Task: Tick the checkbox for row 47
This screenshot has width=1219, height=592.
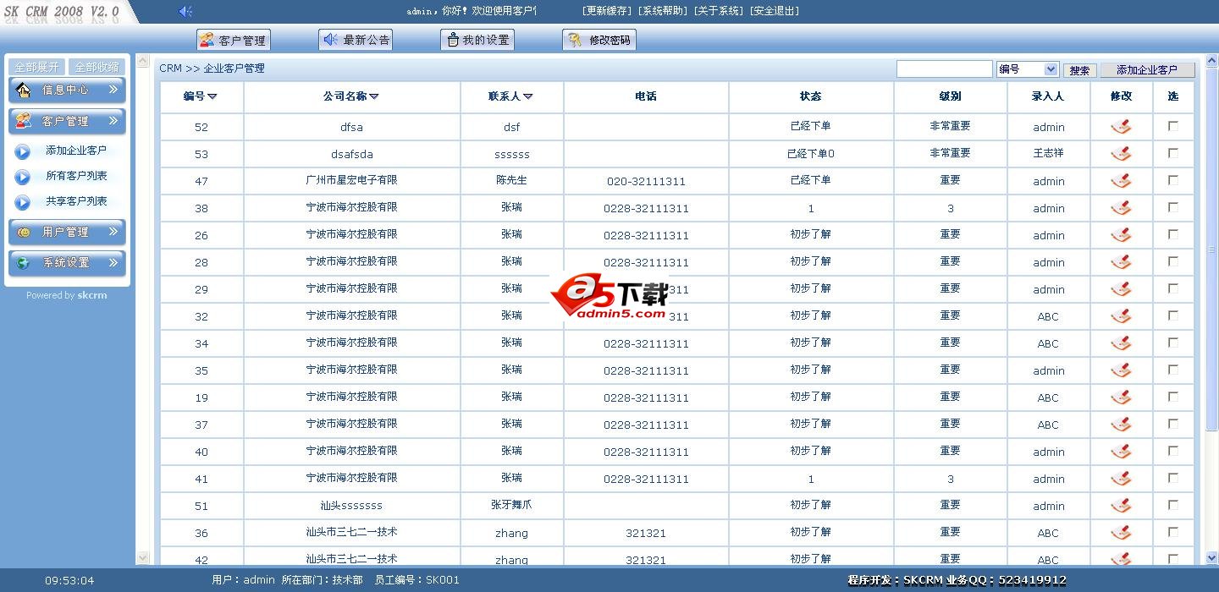Action: (1173, 180)
